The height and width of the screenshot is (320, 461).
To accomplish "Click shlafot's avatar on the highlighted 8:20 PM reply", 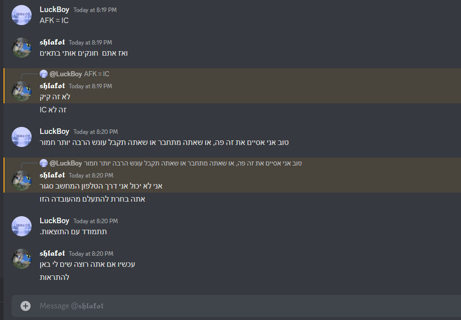I will click(22, 181).
